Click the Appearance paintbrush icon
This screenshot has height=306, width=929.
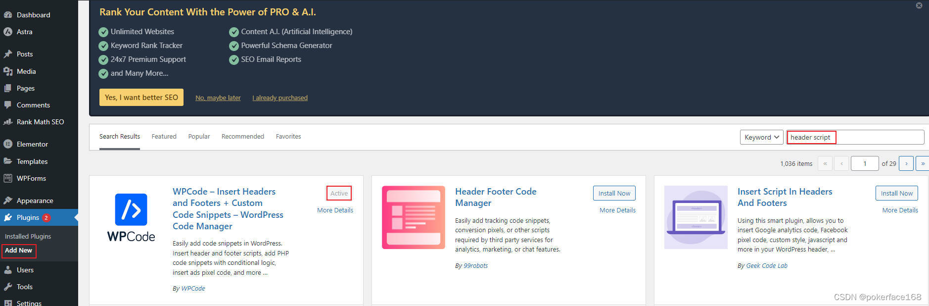[x=8, y=201]
